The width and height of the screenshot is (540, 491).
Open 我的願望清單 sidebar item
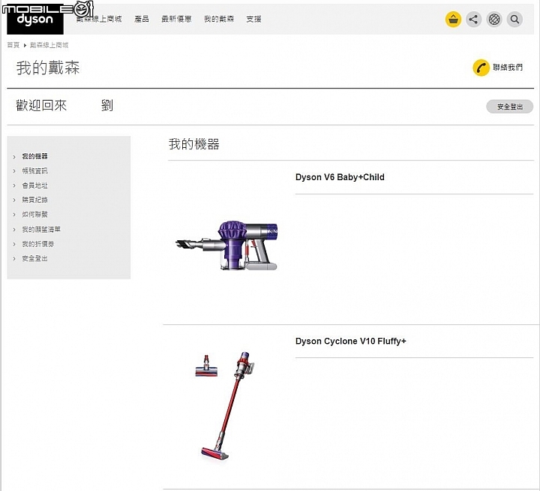pyautogui.click(x=41, y=229)
